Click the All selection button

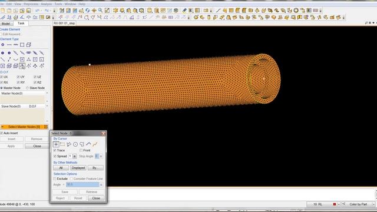pyautogui.click(x=61, y=168)
